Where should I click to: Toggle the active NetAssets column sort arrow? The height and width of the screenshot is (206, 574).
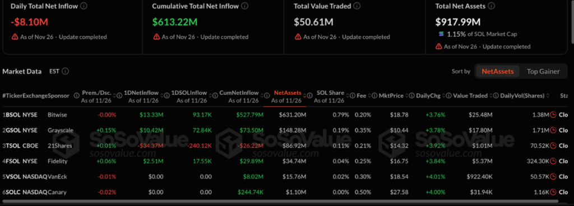304,96
